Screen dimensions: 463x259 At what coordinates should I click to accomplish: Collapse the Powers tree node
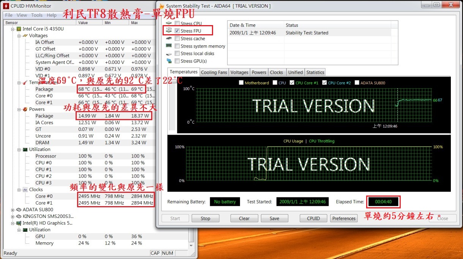[x=19, y=109]
